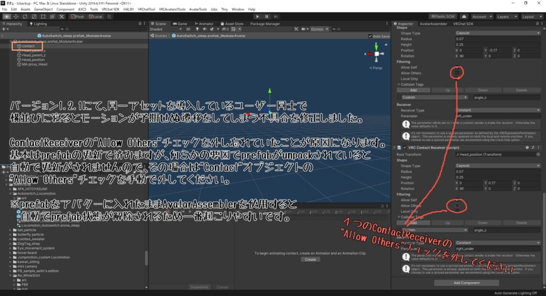Toggle the upper Allow Others checkbox
Image resolution: width=546 pixels, height=296 pixels.
click(457, 73)
